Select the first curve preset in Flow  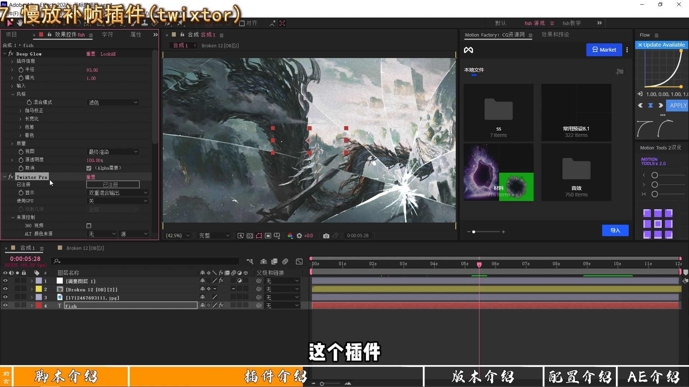tap(645, 129)
